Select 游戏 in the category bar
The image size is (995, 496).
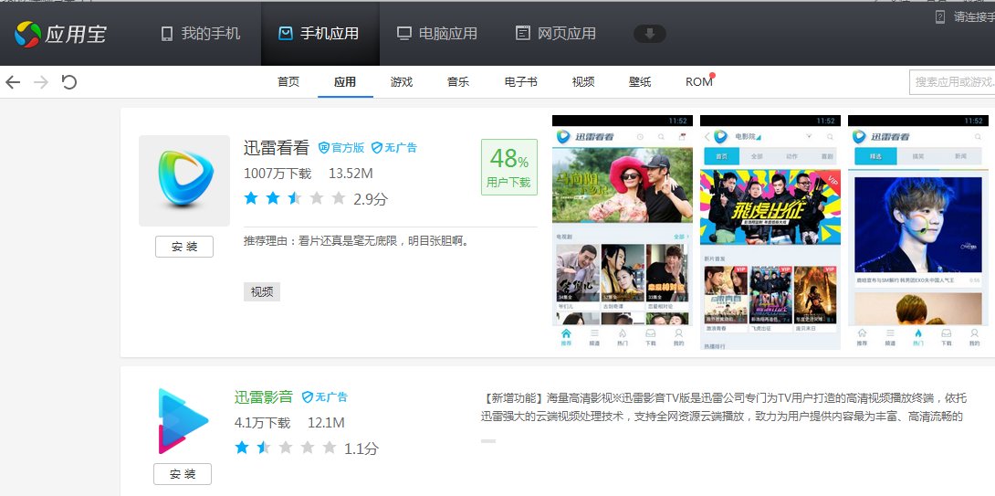402,82
